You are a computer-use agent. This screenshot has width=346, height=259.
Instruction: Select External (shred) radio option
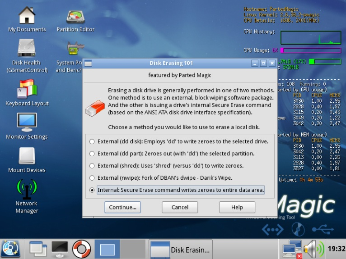pyautogui.click(x=92, y=166)
